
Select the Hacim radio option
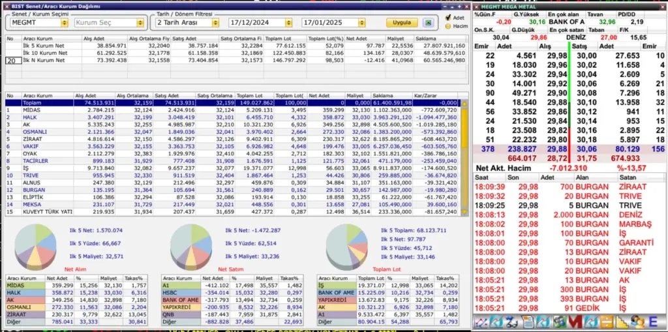[448, 26]
